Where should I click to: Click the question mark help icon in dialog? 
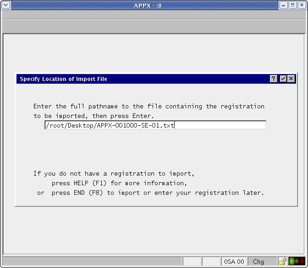pos(274,79)
